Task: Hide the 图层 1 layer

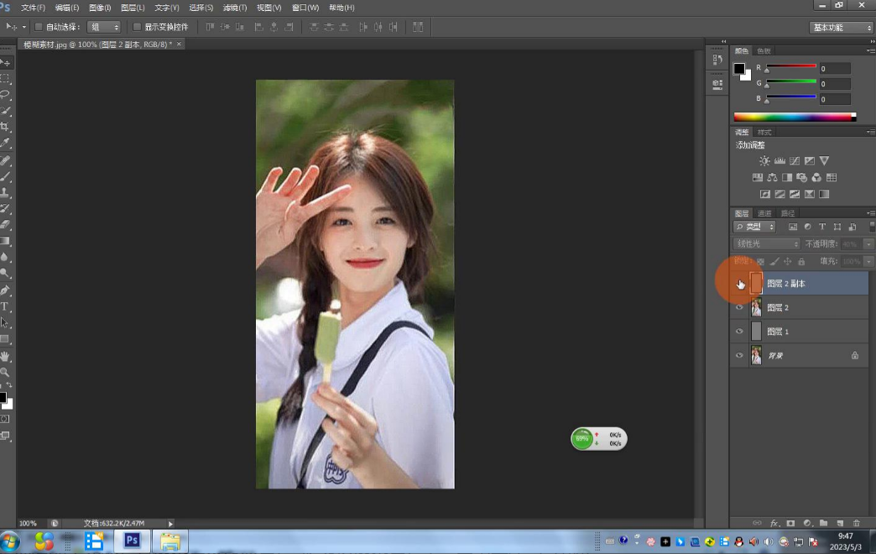Action: click(x=740, y=332)
